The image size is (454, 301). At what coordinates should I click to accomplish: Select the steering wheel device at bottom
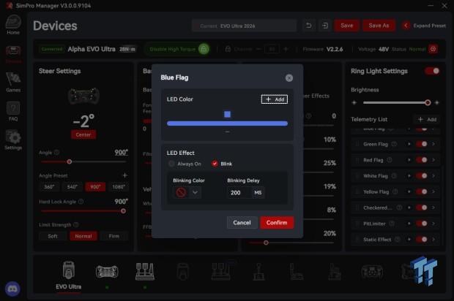point(107,272)
